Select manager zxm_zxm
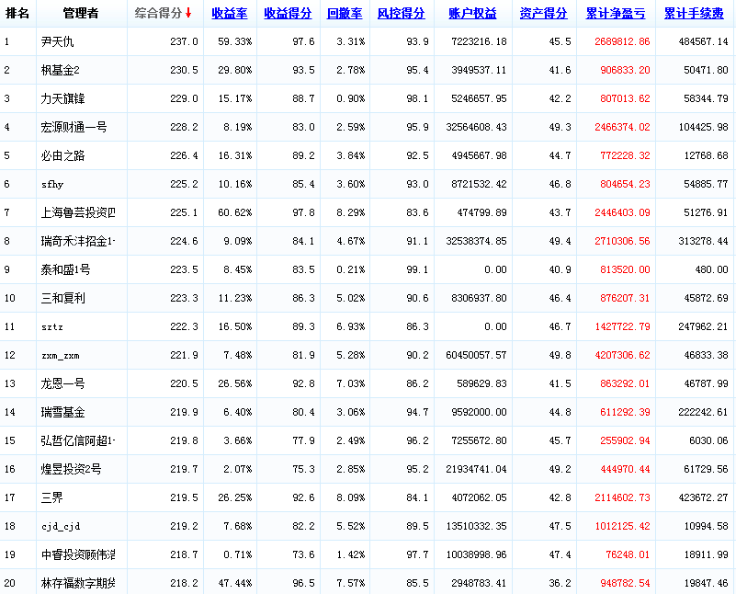Image resolution: width=736 pixels, height=594 pixels. tap(61, 356)
